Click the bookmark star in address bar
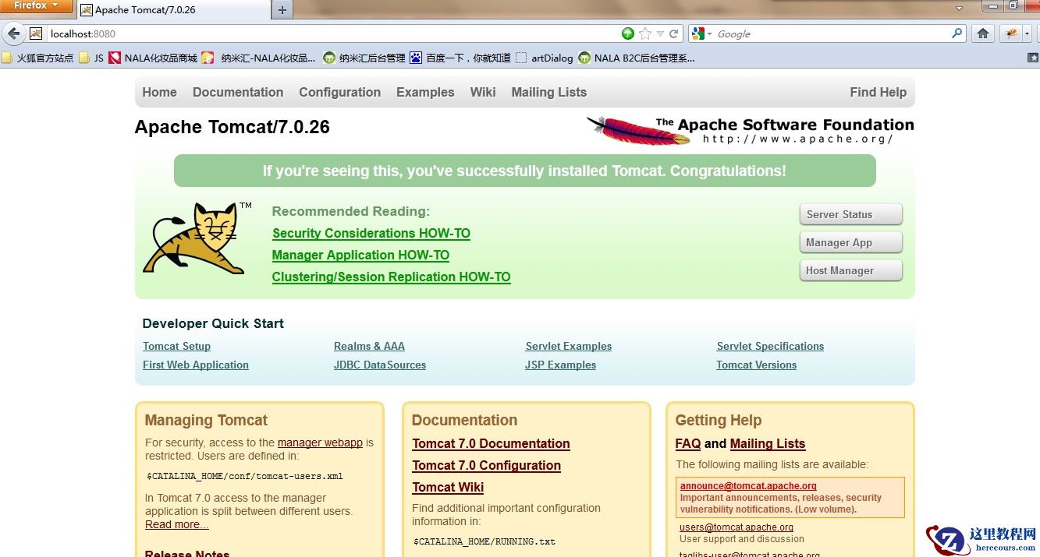The height and width of the screenshot is (557, 1040). 645,33
